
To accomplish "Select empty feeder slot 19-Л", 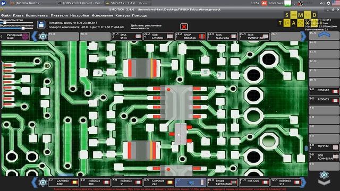I will (63, 37).
